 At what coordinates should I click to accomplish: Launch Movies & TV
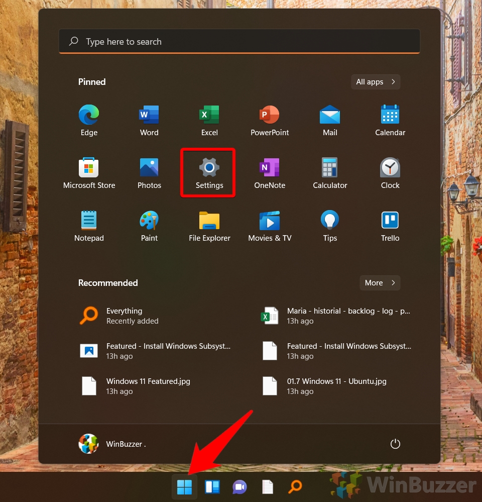tap(270, 226)
